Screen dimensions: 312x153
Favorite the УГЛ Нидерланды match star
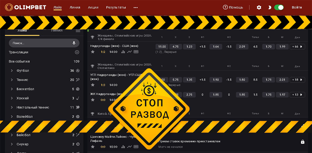93,85
